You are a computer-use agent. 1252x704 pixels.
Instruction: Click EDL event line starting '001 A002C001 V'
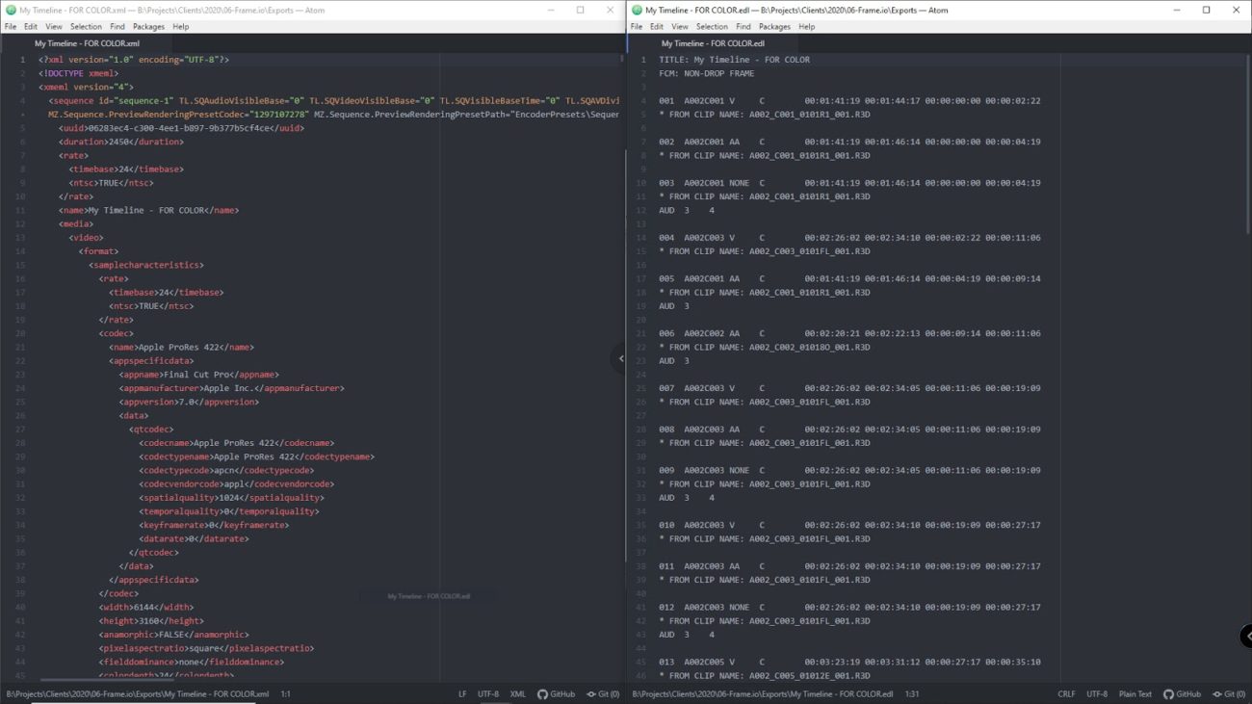pyautogui.click(x=849, y=100)
